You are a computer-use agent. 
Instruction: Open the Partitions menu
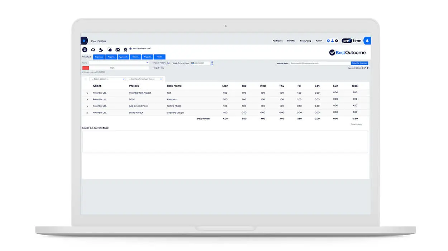point(277,41)
